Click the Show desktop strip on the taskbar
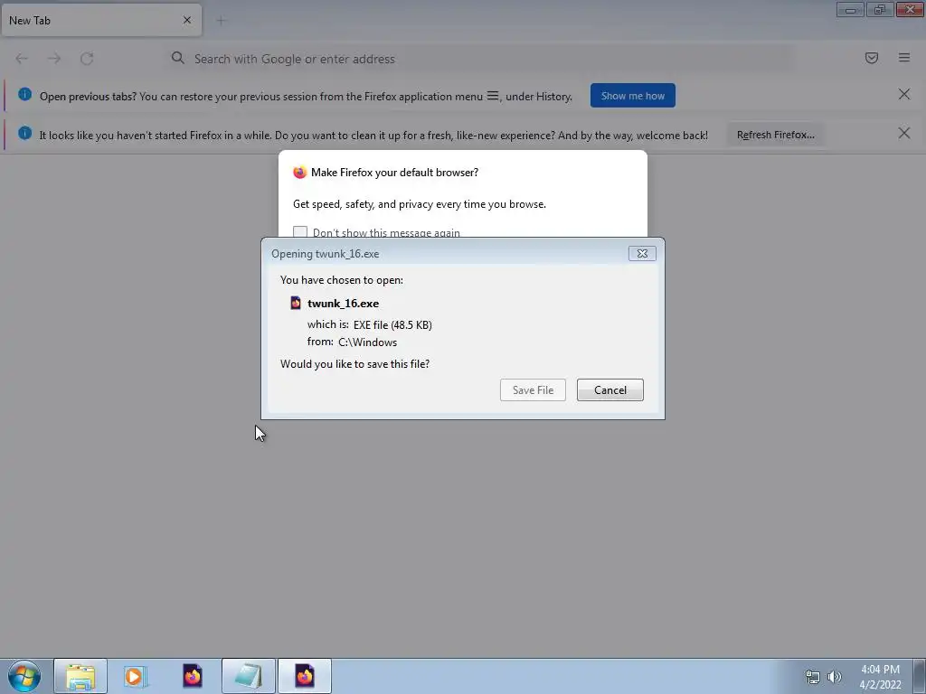This screenshot has height=694, width=926. (x=920, y=676)
